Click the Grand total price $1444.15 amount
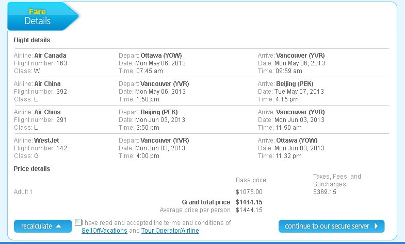This screenshot has height=244, width=405. tap(249, 202)
